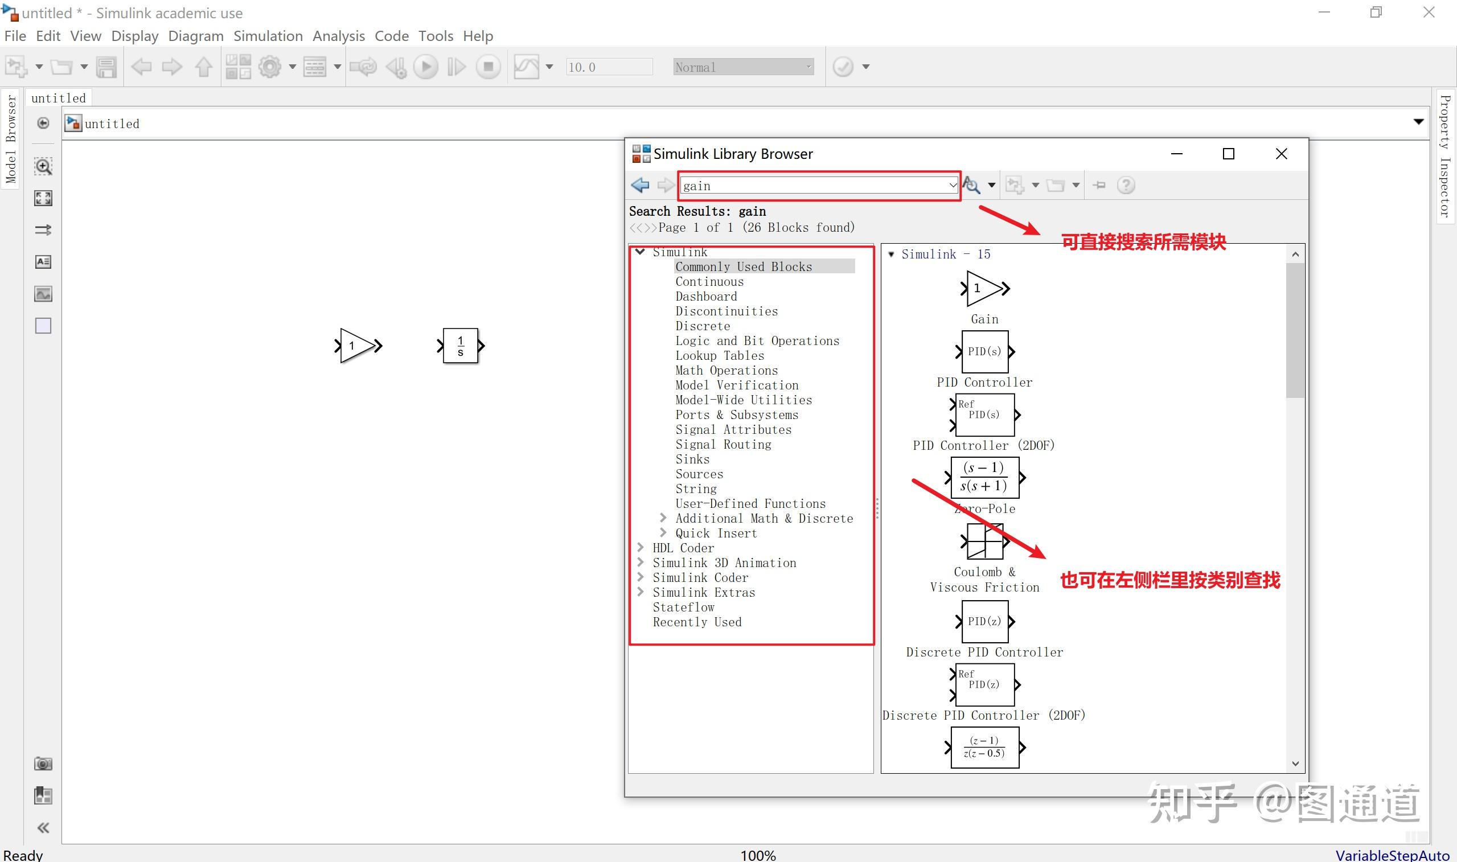
Task: Click the search icon in Library Browser
Action: 971,185
